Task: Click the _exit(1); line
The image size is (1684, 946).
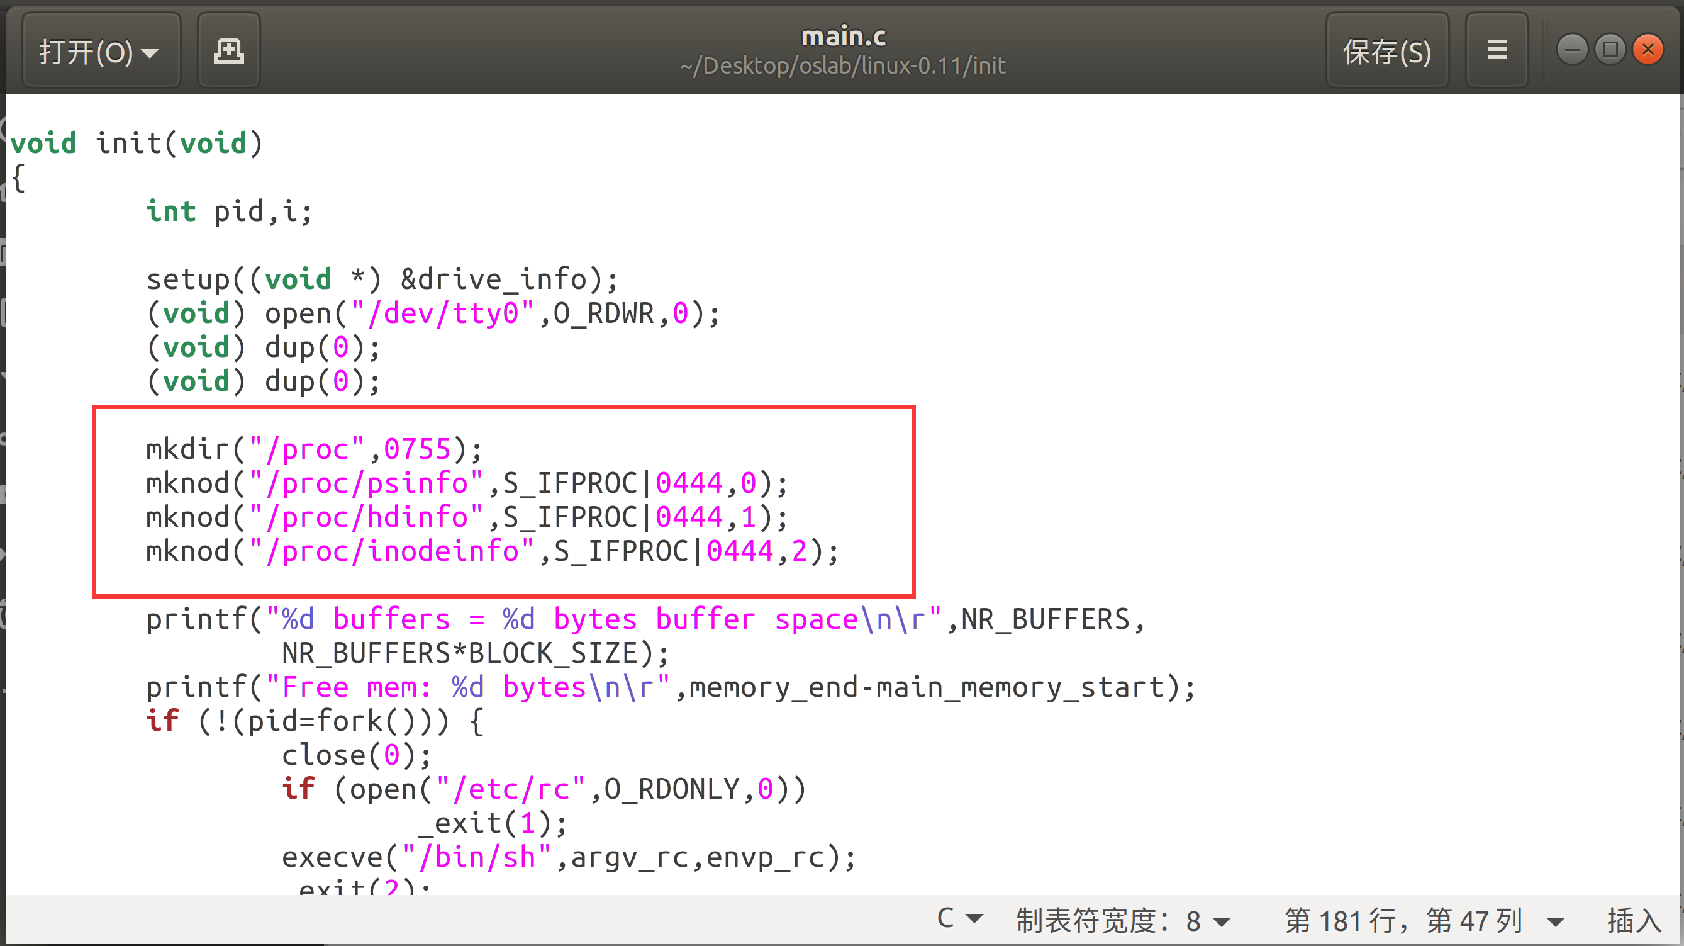Action: (x=493, y=824)
